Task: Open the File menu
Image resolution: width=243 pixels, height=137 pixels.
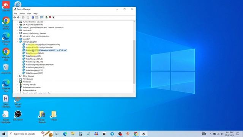Action: 16,14
